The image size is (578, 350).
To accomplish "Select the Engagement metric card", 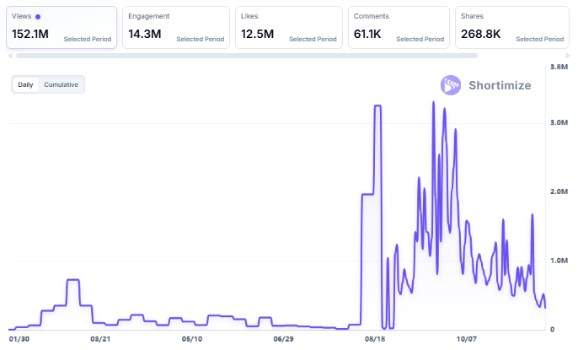I will [x=175, y=28].
